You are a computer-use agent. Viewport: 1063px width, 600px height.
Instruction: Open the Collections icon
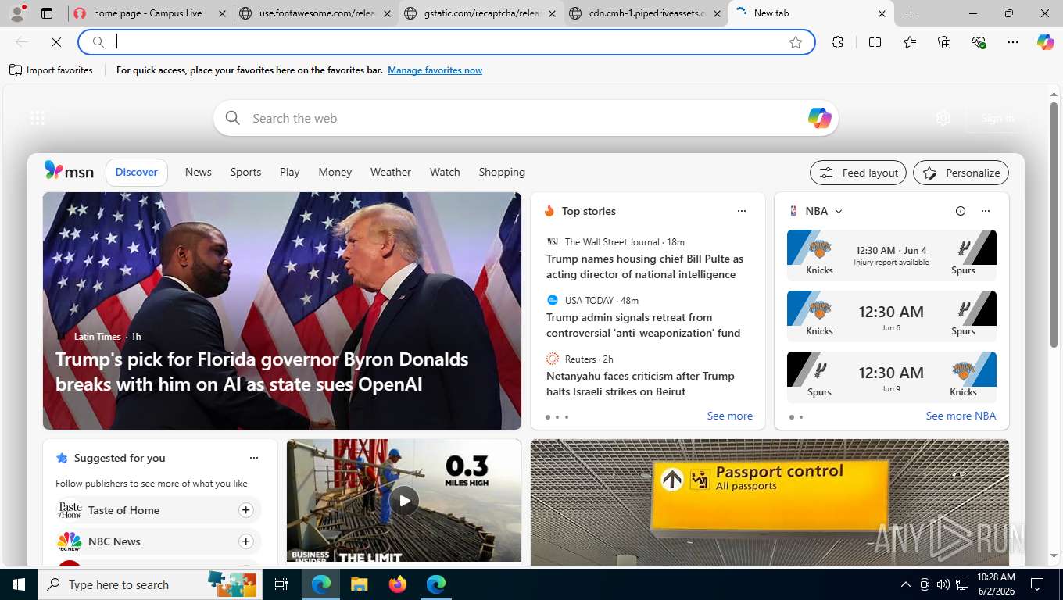tap(944, 42)
